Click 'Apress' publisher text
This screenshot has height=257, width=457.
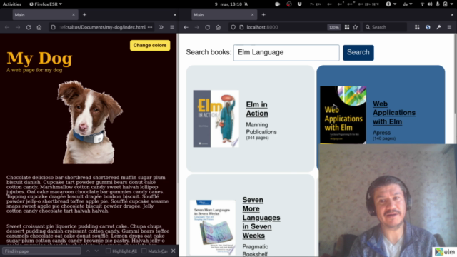(x=381, y=133)
